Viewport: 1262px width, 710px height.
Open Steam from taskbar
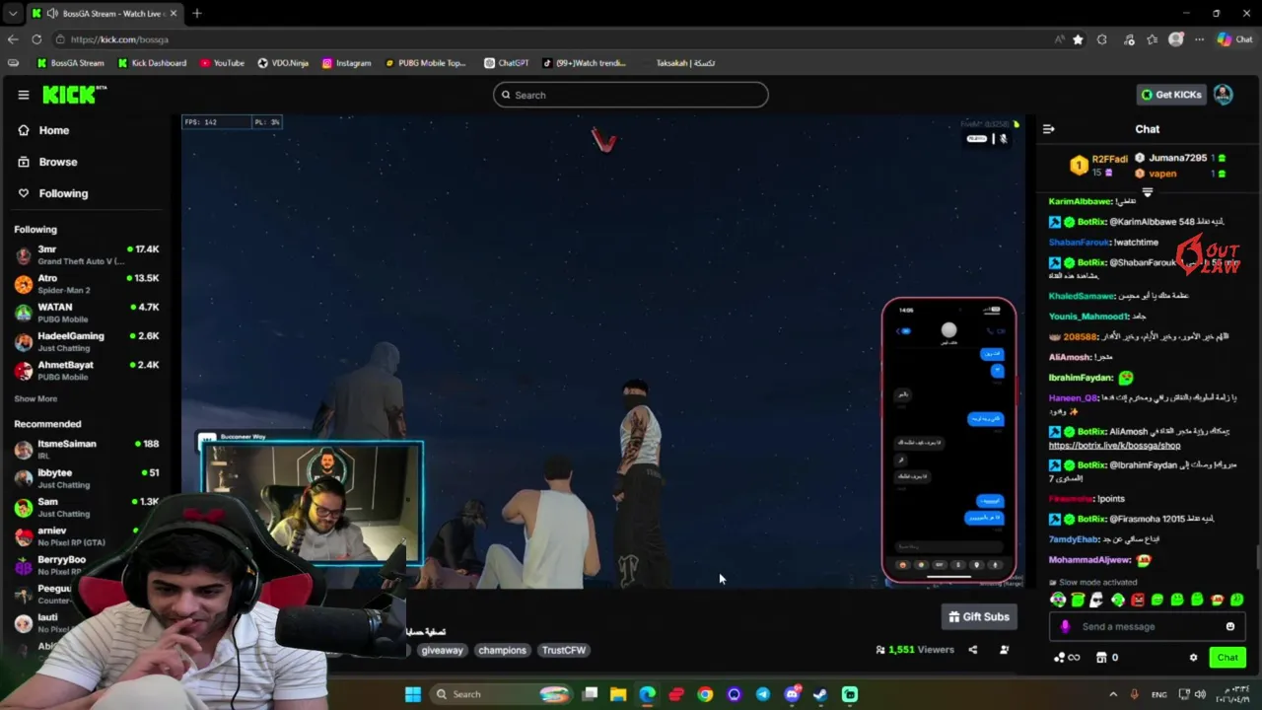pyautogui.click(x=820, y=694)
